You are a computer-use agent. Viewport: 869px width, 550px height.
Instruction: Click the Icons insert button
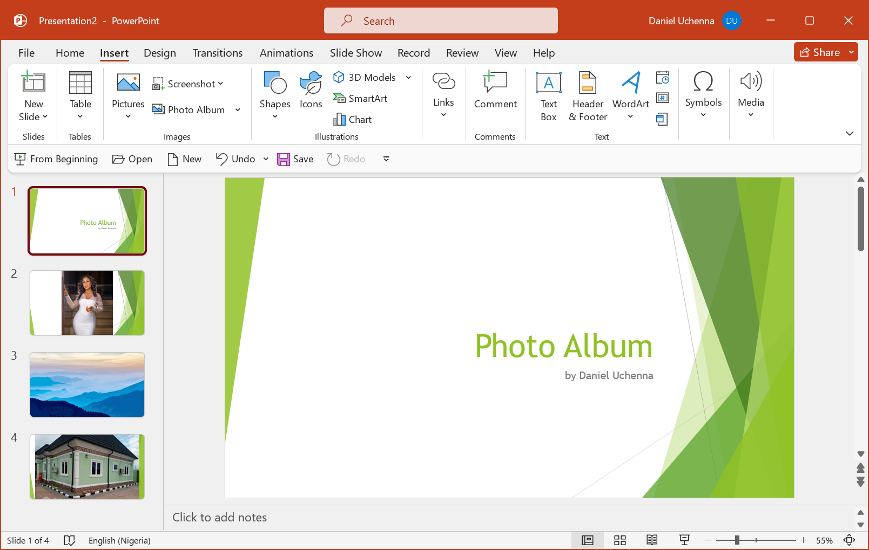tap(311, 91)
